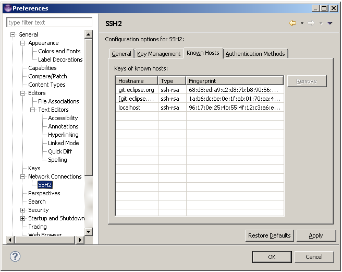Collapse the Text Editors tree node
Screen dimensions: 342x272
click(33, 110)
